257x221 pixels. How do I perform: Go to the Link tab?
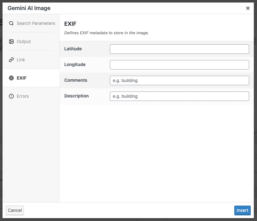pyautogui.click(x=31, y=60)
